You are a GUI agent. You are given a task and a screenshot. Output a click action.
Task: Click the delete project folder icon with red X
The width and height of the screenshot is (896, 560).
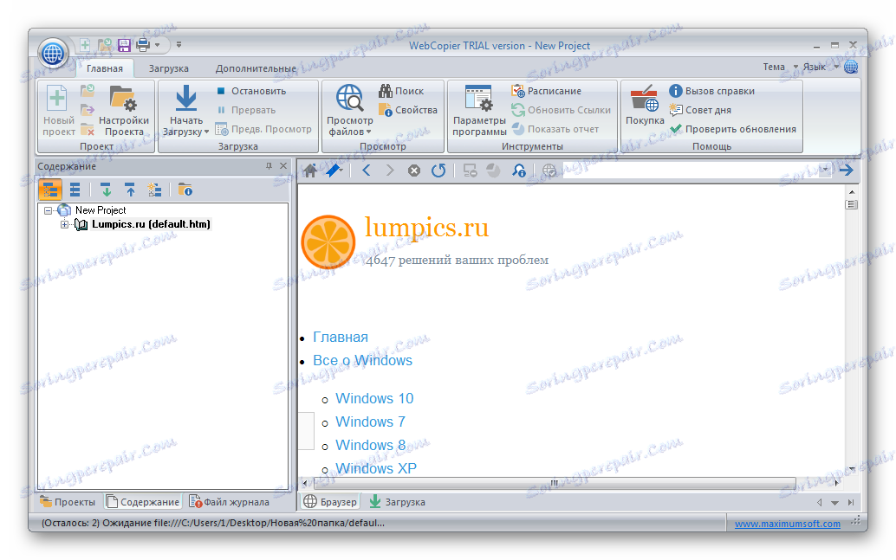pyautogui.click(x=88, y=129)
